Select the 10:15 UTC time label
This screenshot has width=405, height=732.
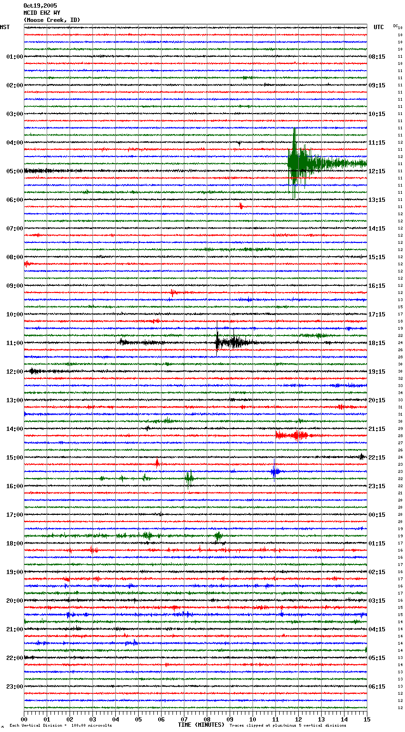[377, 114]
